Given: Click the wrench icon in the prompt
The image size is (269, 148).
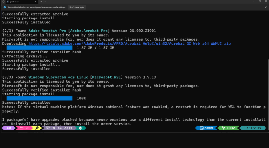Looking at the screenshot, I should (x=37, y=128).
